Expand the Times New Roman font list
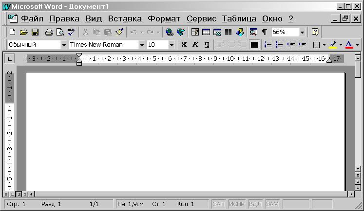The height and width of the screenshot is (211, 364). point(142,45)
